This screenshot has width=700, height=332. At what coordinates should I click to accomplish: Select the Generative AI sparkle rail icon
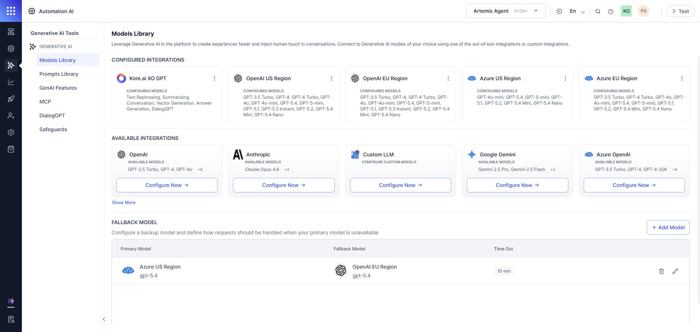[x=11, y=65]
